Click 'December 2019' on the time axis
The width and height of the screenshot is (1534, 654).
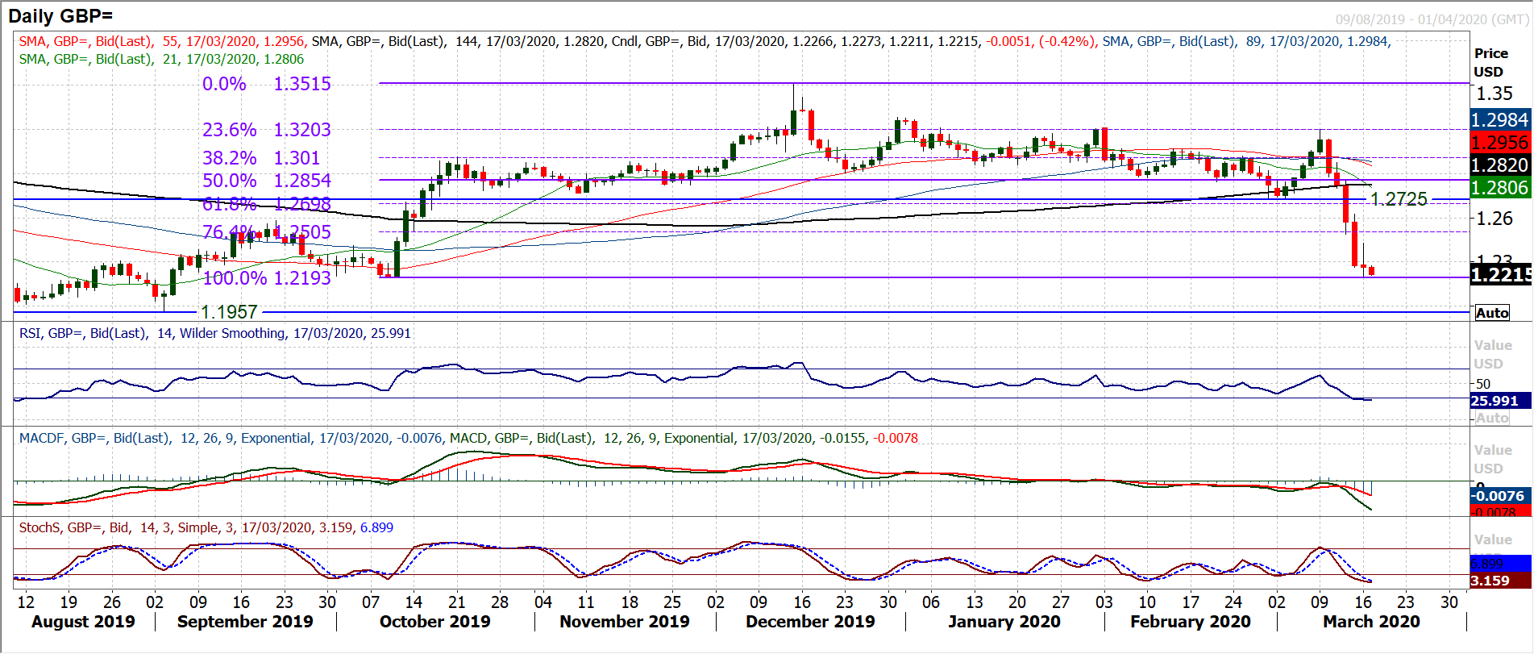810,622
